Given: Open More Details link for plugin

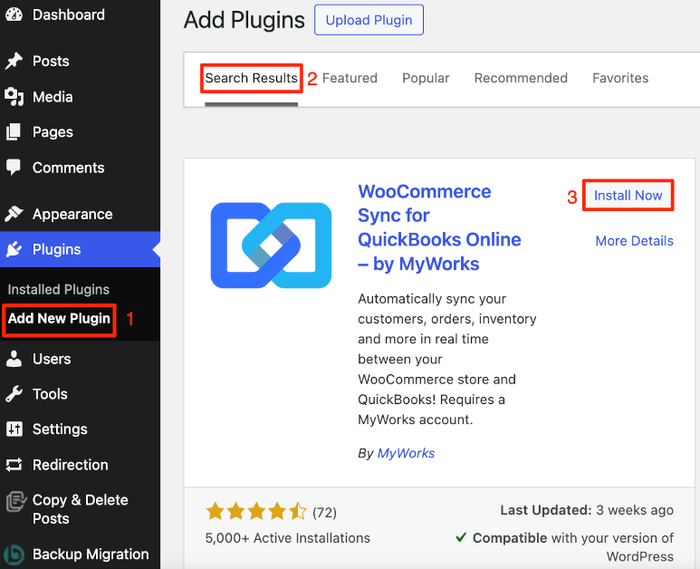Looking at the screenshot, I should click(x=634, y=241).
